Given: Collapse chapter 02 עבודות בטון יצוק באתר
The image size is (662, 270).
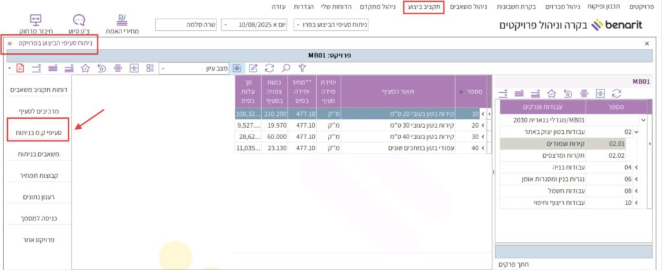Looking at the screenshot, I should (x=637, y=131).
